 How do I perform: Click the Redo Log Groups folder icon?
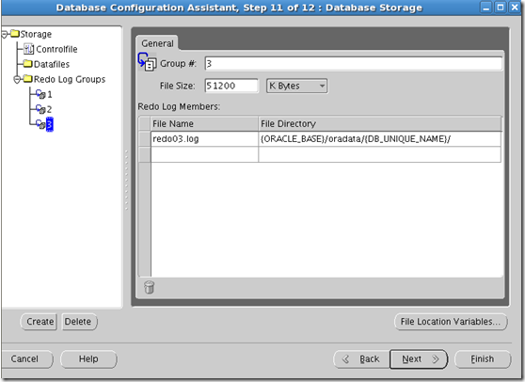click(28, 79)
